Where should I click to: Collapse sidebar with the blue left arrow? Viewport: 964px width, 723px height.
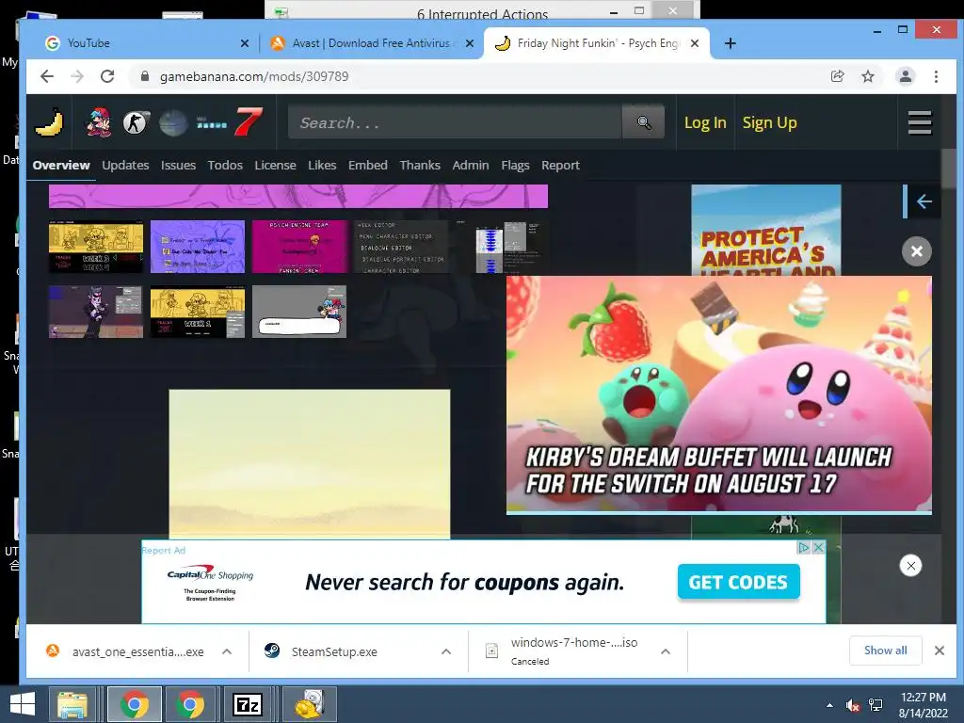[924, 201]
